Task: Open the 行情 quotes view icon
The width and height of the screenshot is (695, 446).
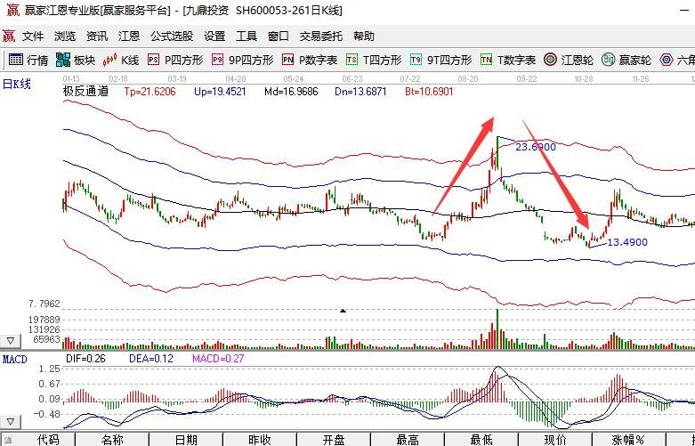Action: (x=16, y=60)
